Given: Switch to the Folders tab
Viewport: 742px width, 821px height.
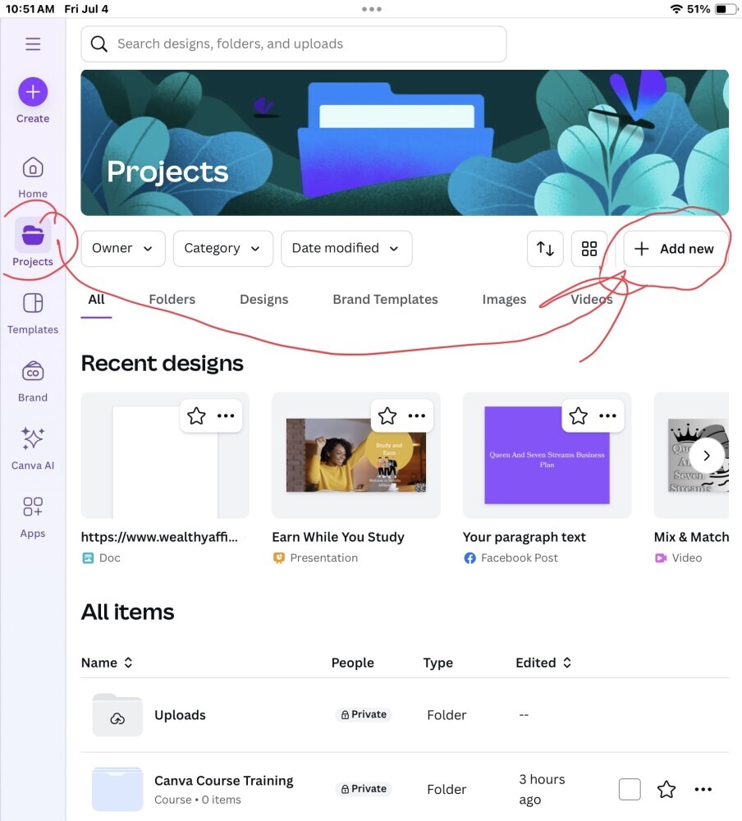Looking at the screenshot, I should [172, 300].
